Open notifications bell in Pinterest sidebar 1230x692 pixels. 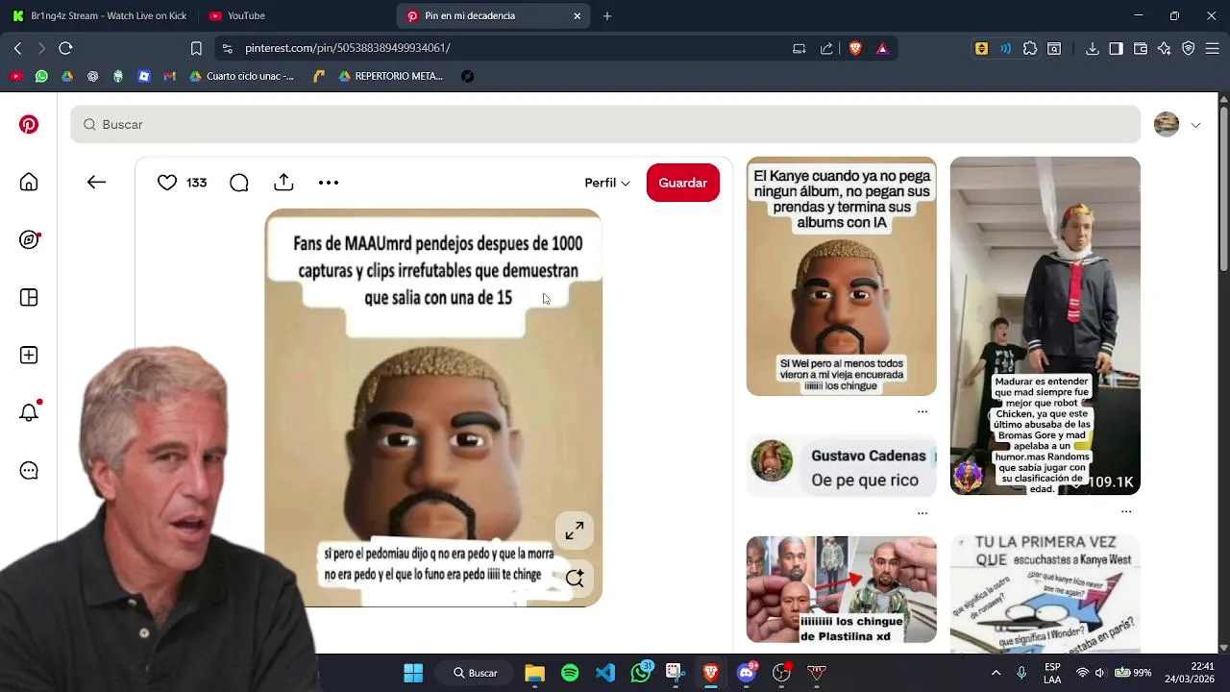point(29,412)
